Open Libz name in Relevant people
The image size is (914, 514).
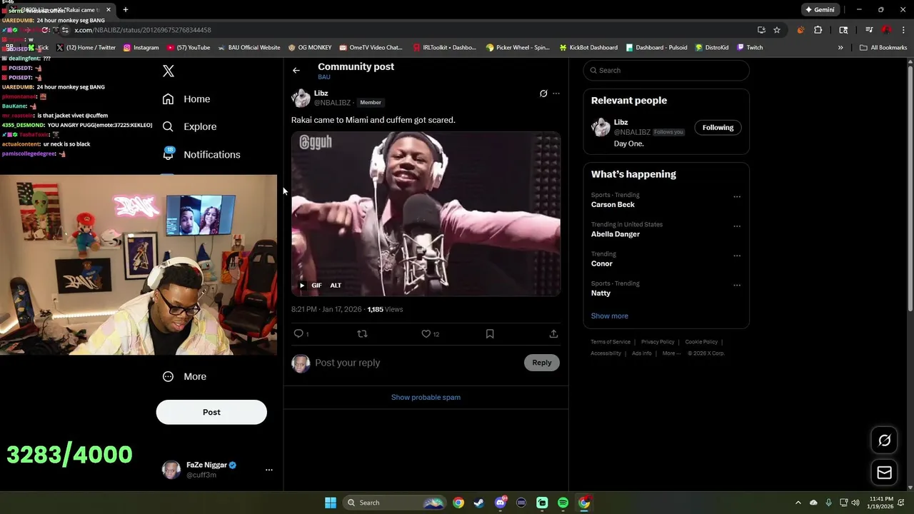[x=621, y=122]
